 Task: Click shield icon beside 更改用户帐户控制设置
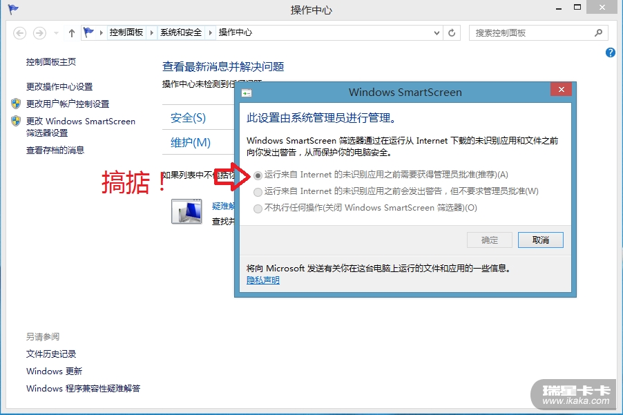16,104
